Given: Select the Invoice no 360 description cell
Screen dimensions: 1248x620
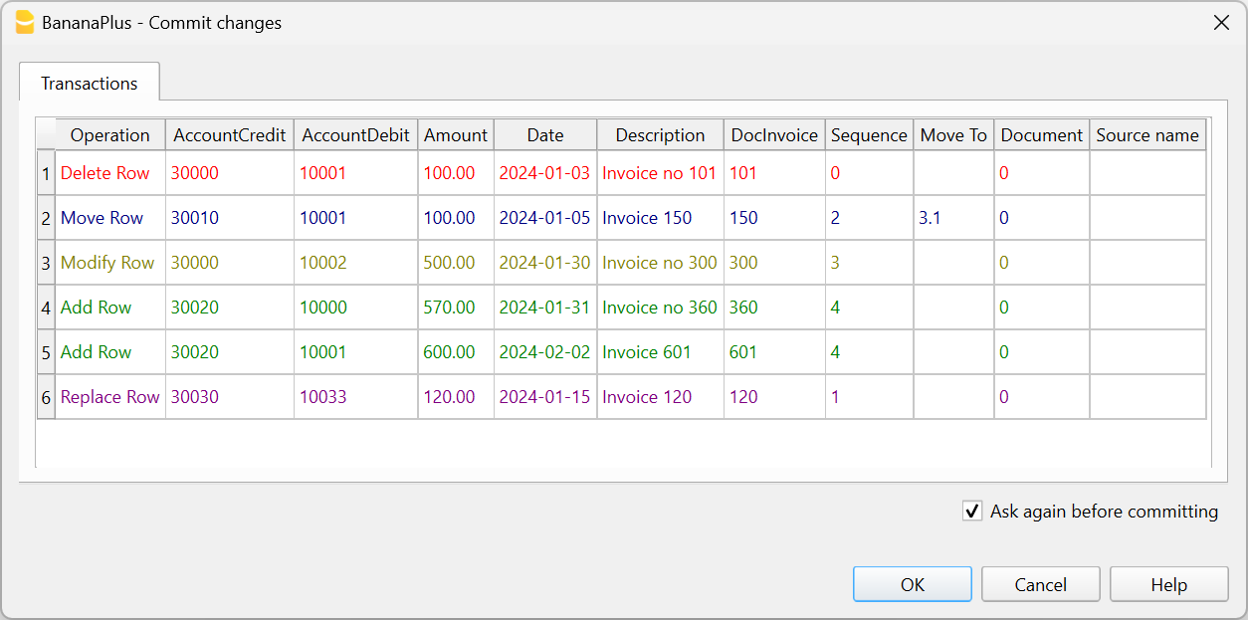Looking at the screenshot, I should click(x=659, y=308).
